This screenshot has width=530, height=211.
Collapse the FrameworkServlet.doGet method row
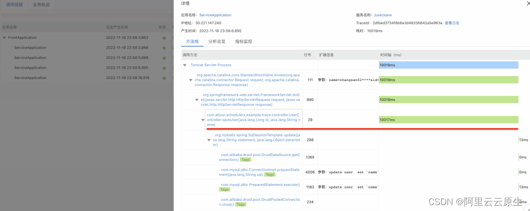point(197,100)
